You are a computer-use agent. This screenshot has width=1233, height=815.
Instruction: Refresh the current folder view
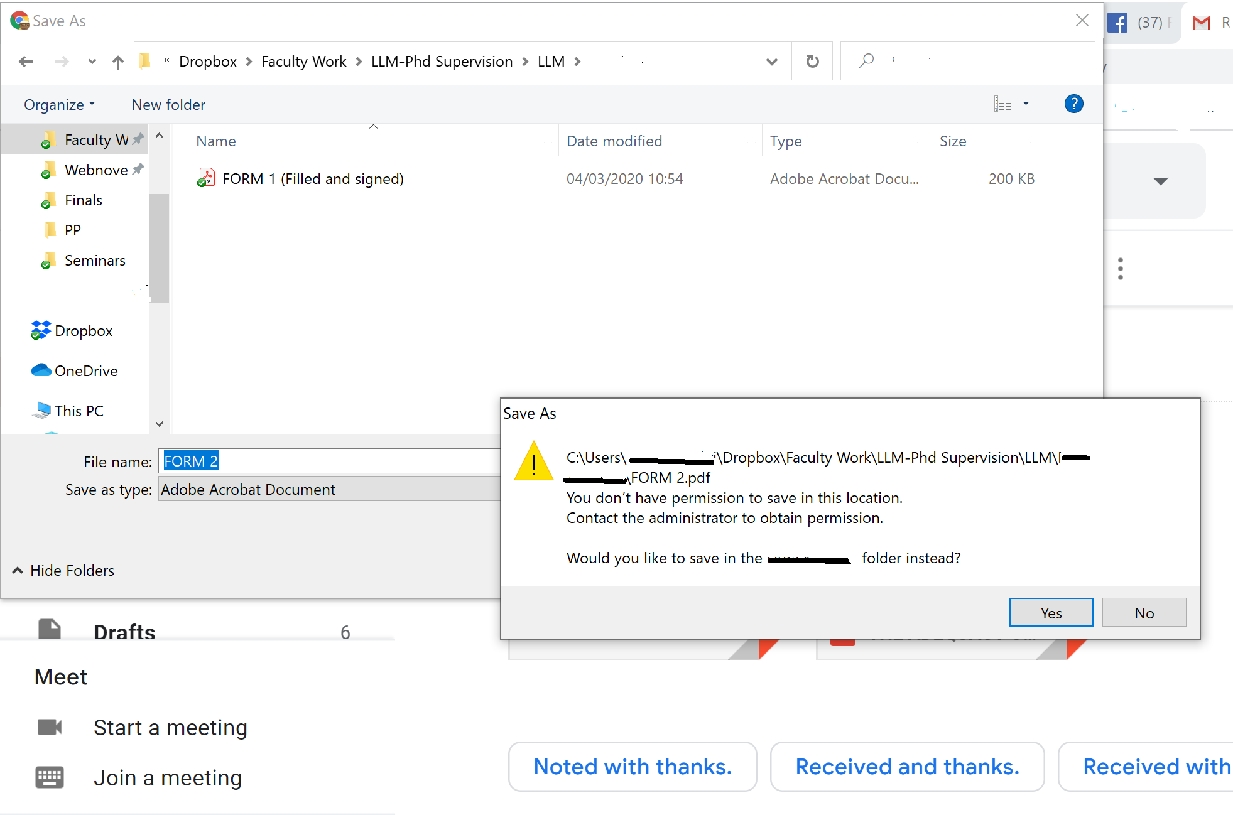pos(812,61)
